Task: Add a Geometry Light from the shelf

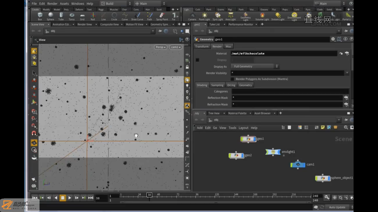Action: 246,17
